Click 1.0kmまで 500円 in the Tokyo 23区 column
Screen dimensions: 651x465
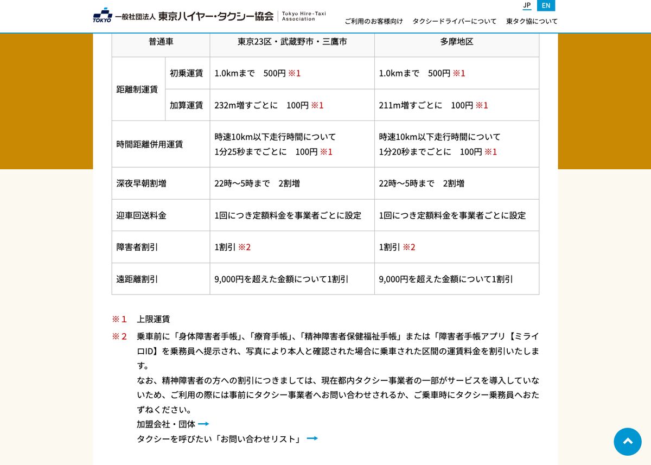click(250, 73)
